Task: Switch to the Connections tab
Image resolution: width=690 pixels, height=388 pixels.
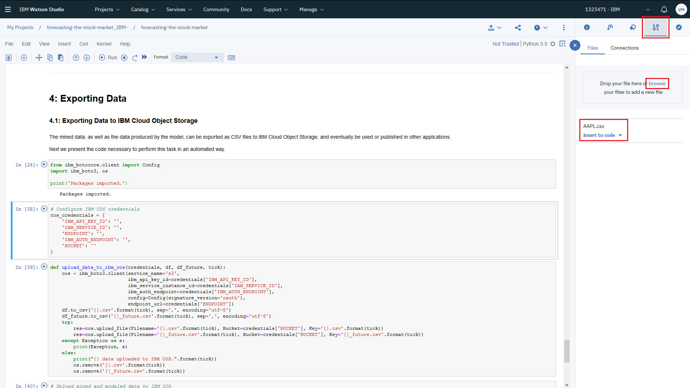Action: (625, 48)
